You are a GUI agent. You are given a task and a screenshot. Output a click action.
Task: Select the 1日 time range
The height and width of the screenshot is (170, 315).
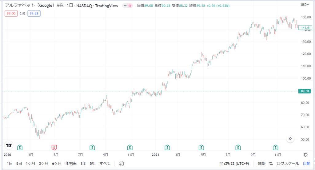[10, 164]
